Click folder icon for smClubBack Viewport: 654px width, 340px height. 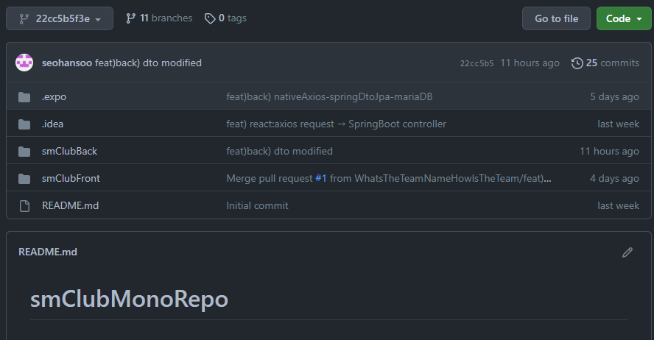[x=24, y=152]
